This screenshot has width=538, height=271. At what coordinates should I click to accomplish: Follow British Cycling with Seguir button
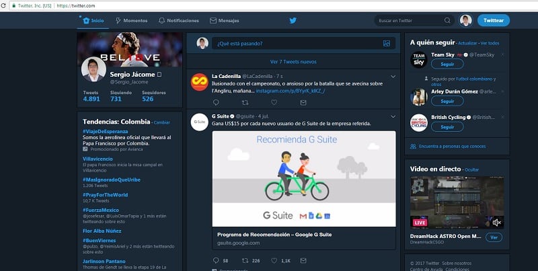tap(447, 127)
